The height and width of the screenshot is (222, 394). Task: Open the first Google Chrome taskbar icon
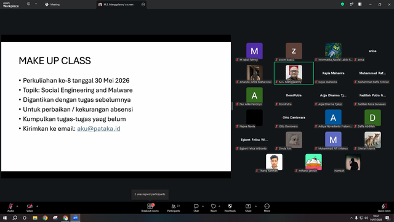click(x=45, y=218)
